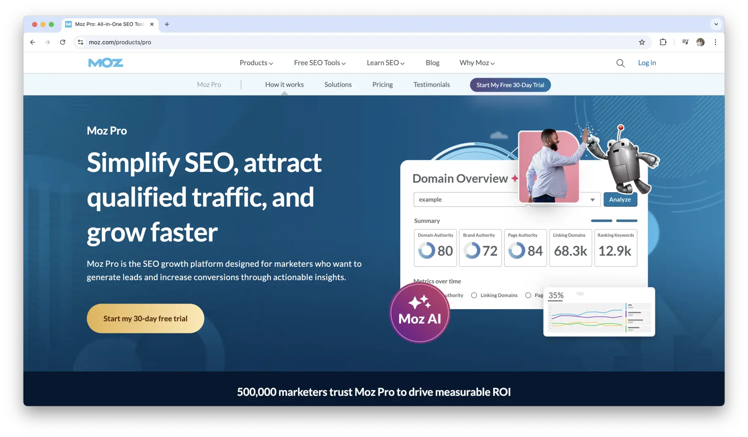Viewport: 748px width, 437px height.
Task: Click the 'Moz Pro is the SEO growth platform' paragraph
Action: pos(224,270)
